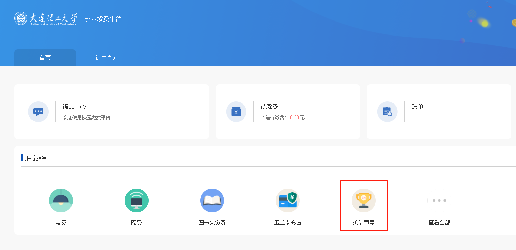This screenshot has height=250, width=516.
Task: Click the 待缴费 yen wallet icon
Action: pos(236,112)
